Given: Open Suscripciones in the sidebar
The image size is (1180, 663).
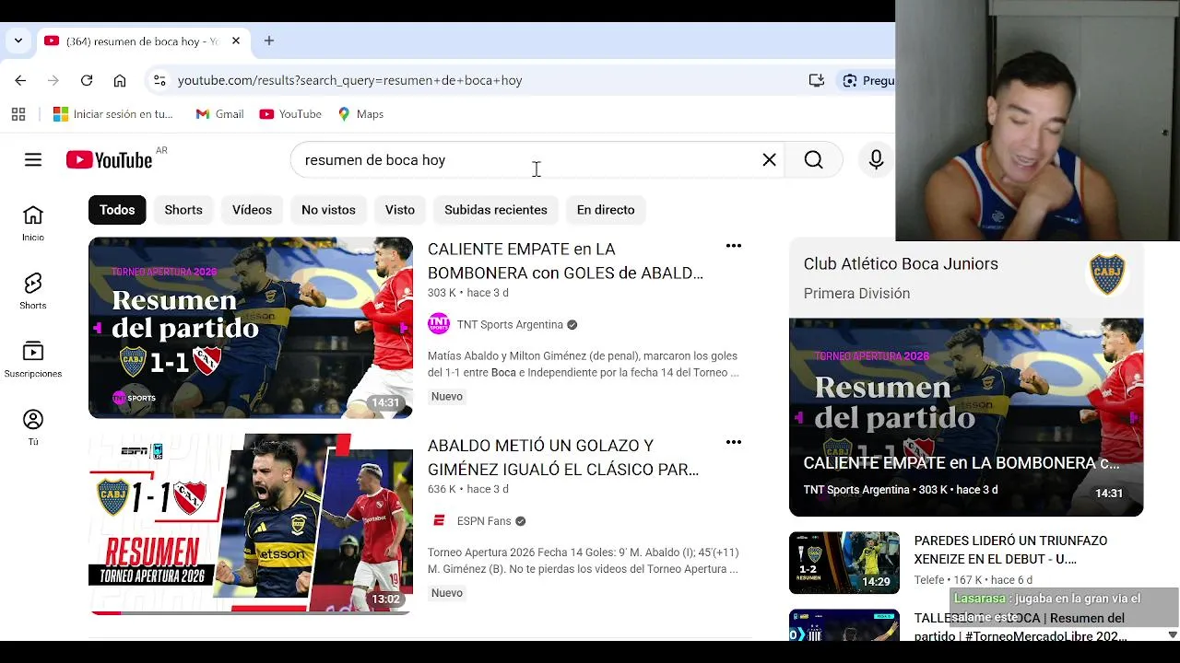Looking at the screenshot, I should click(33, 360).
